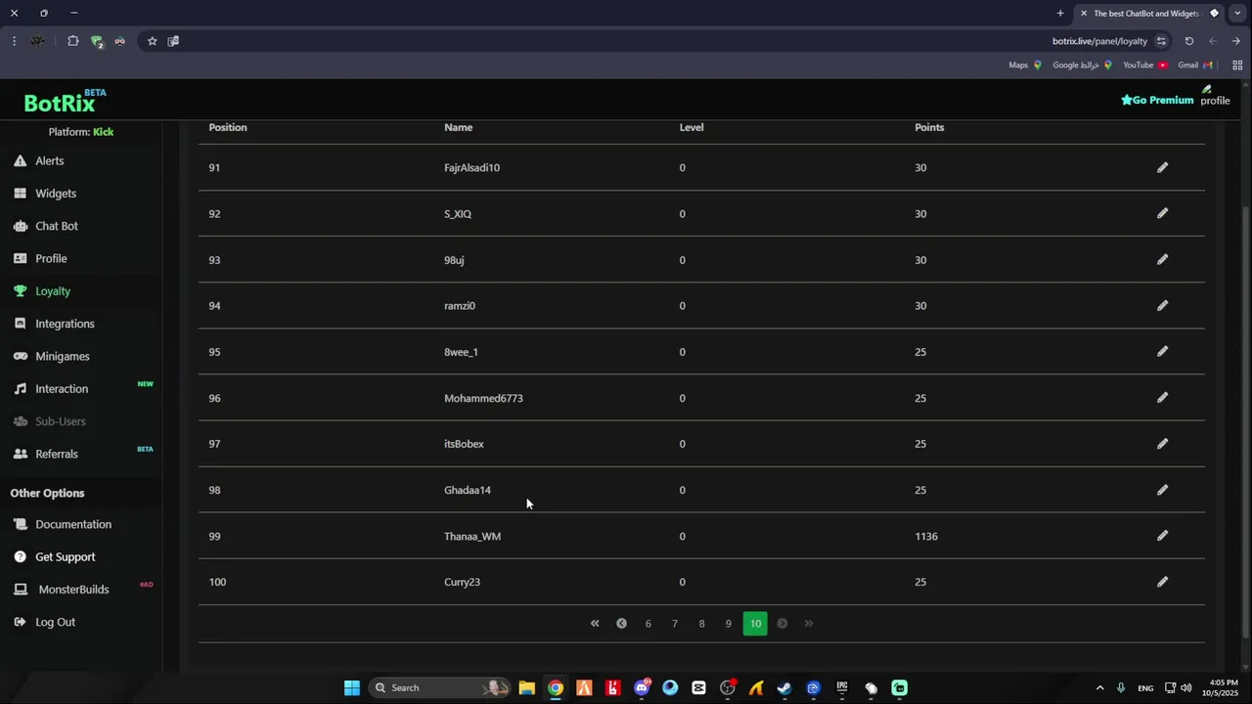This screenshot has width=1252, height=704.
Task: Open Alerts in sidebar
Action: [x=50, y=160]
